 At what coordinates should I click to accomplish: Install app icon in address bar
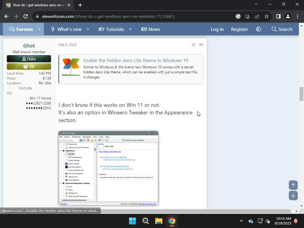click(x=247, y=17)
